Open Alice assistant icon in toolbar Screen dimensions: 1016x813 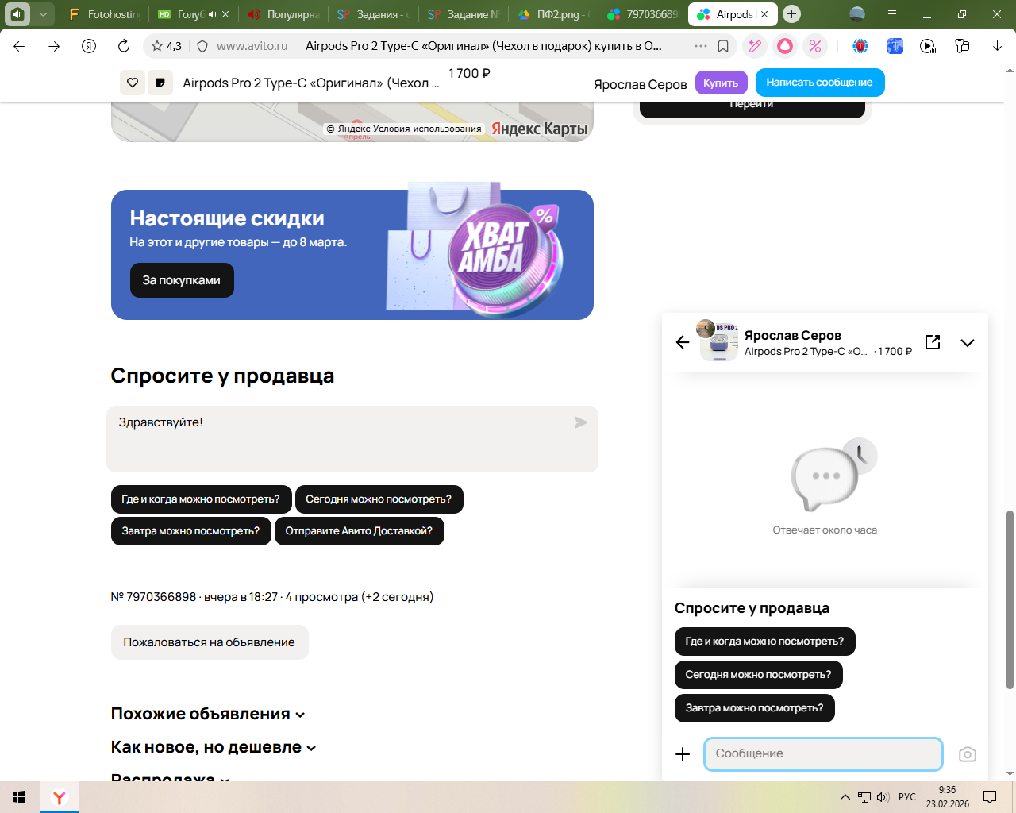(785, 46)
